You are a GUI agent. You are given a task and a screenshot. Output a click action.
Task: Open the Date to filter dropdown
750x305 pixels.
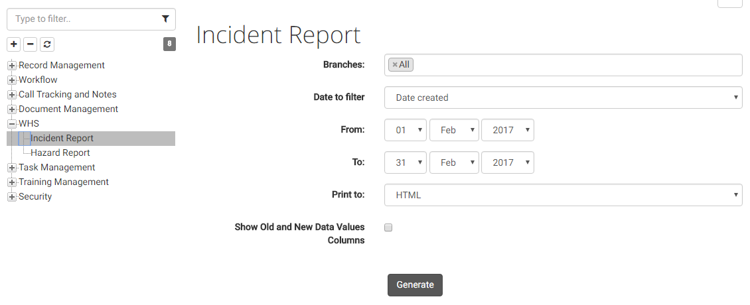(563, 97)
